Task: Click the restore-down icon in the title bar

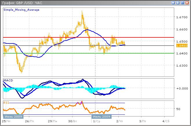Action: [178, 3]
